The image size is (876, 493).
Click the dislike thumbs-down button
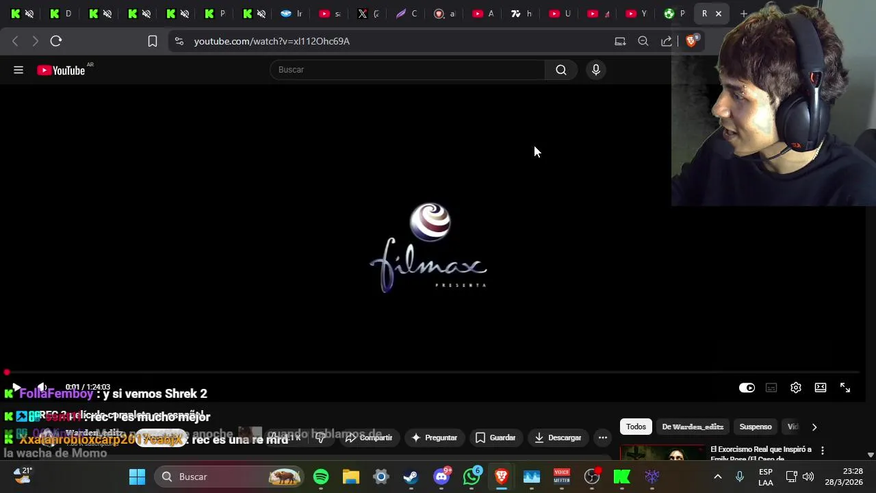[320, 438]
